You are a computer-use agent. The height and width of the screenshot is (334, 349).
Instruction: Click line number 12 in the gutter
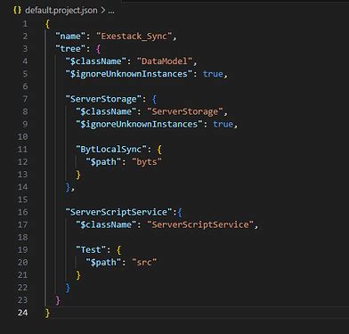(22, 162)
